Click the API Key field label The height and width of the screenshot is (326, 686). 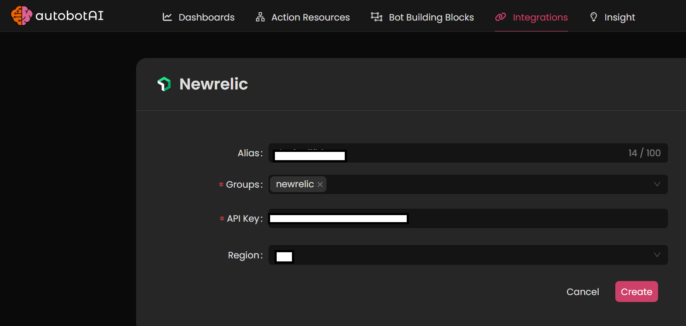tap(245, 219)
